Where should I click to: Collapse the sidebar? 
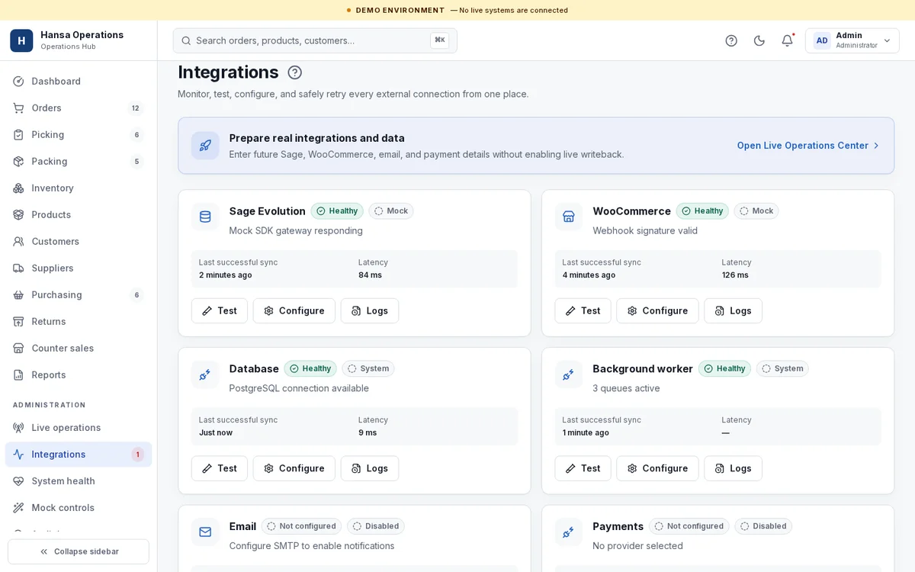[79, 551]
